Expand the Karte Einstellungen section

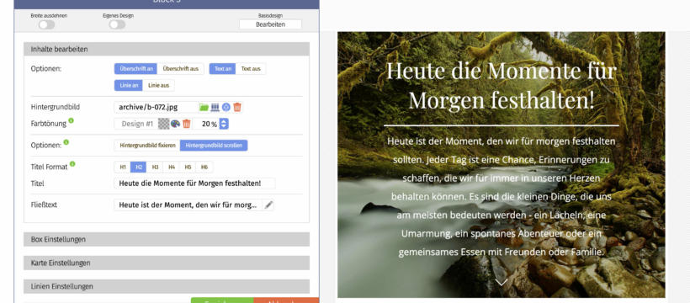click(167, 263)
